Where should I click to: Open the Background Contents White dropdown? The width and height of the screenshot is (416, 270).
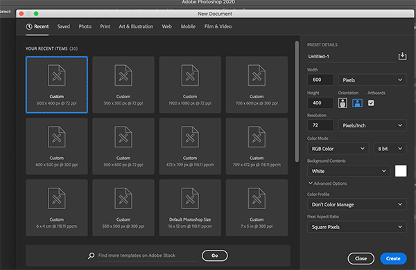click(x=349, y=171)
